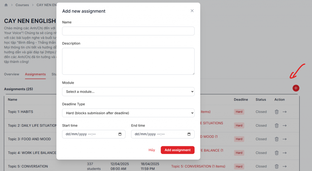Screen dimensions: 312x171
Task: Click the Start time date field
Action: coord(88,134)
